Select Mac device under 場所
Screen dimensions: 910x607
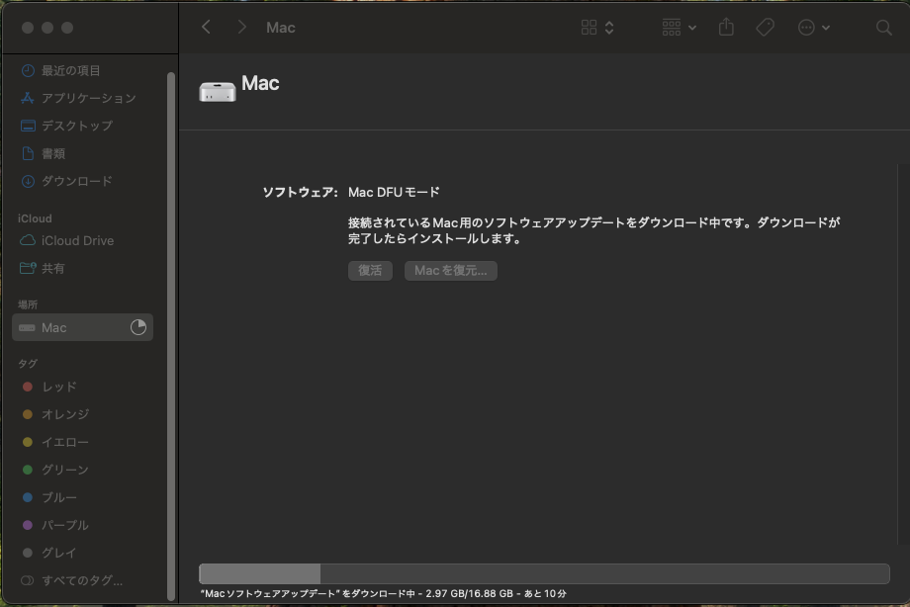pos(82,328)
